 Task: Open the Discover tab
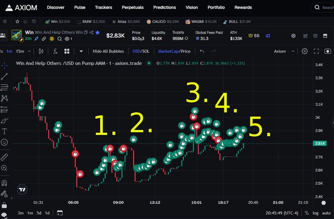coord(56,7)
